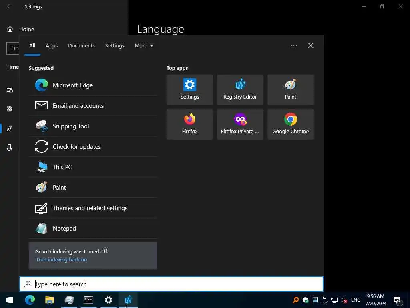Open Microsoft Edge from the Suggested list
This screenshot has width=410, height=308.
pos(93,85)
